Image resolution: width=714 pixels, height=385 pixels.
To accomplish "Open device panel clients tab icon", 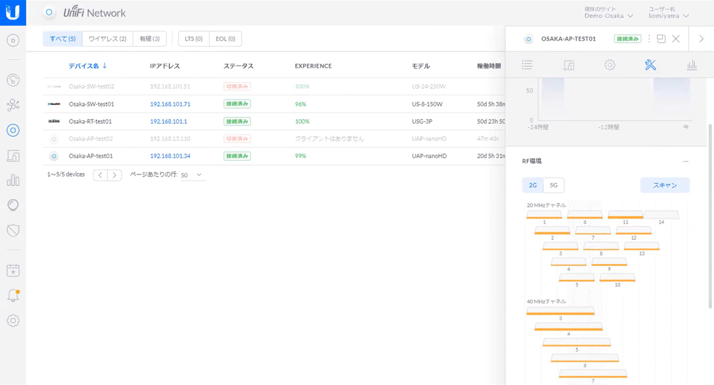I will [x=568, y=65].
